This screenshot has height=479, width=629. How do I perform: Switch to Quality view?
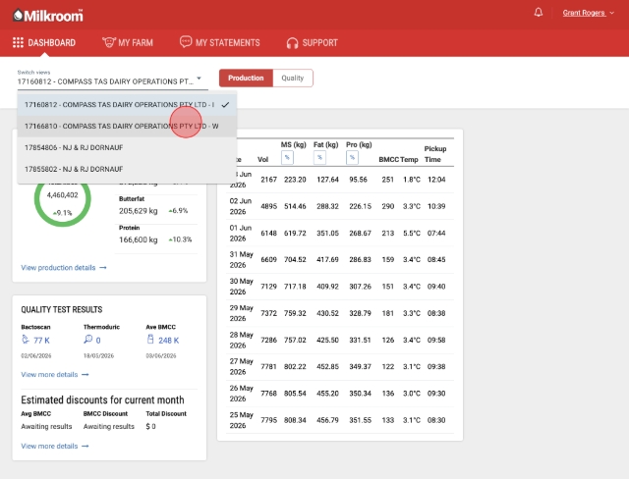[x=293, y=79]
